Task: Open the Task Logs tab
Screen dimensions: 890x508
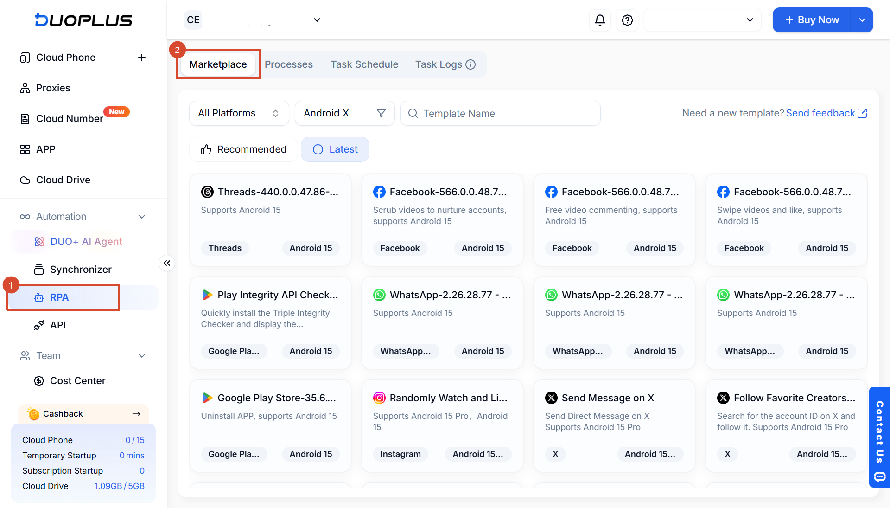Action: (439, 64)
